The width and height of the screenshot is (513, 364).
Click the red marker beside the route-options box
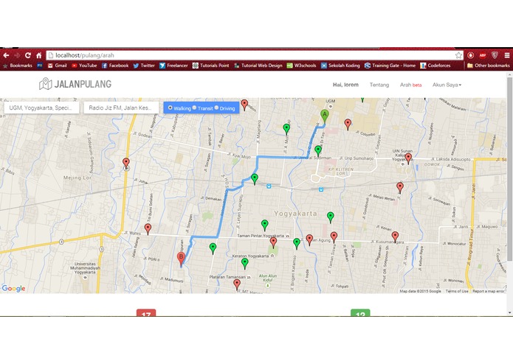(x=244, y=105)
